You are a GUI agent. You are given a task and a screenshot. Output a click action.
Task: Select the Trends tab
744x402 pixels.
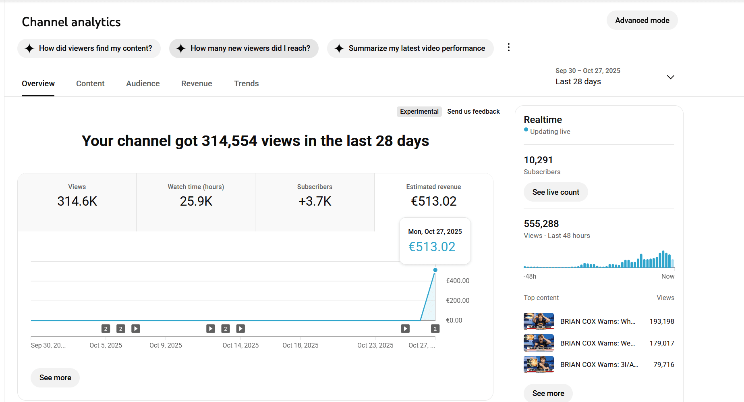(246, 83)
